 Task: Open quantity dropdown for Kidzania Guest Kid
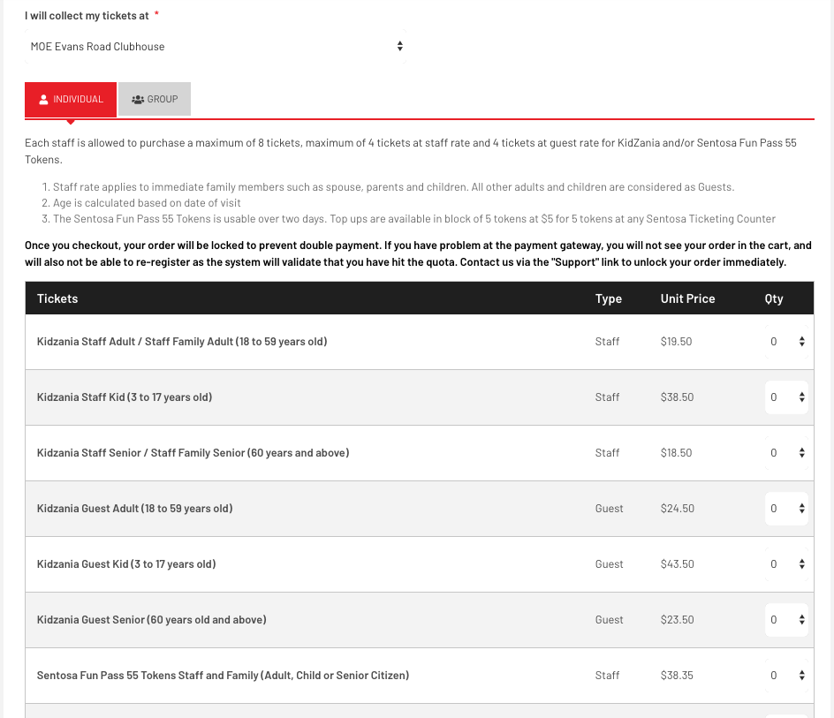click(x=786, y=563)
